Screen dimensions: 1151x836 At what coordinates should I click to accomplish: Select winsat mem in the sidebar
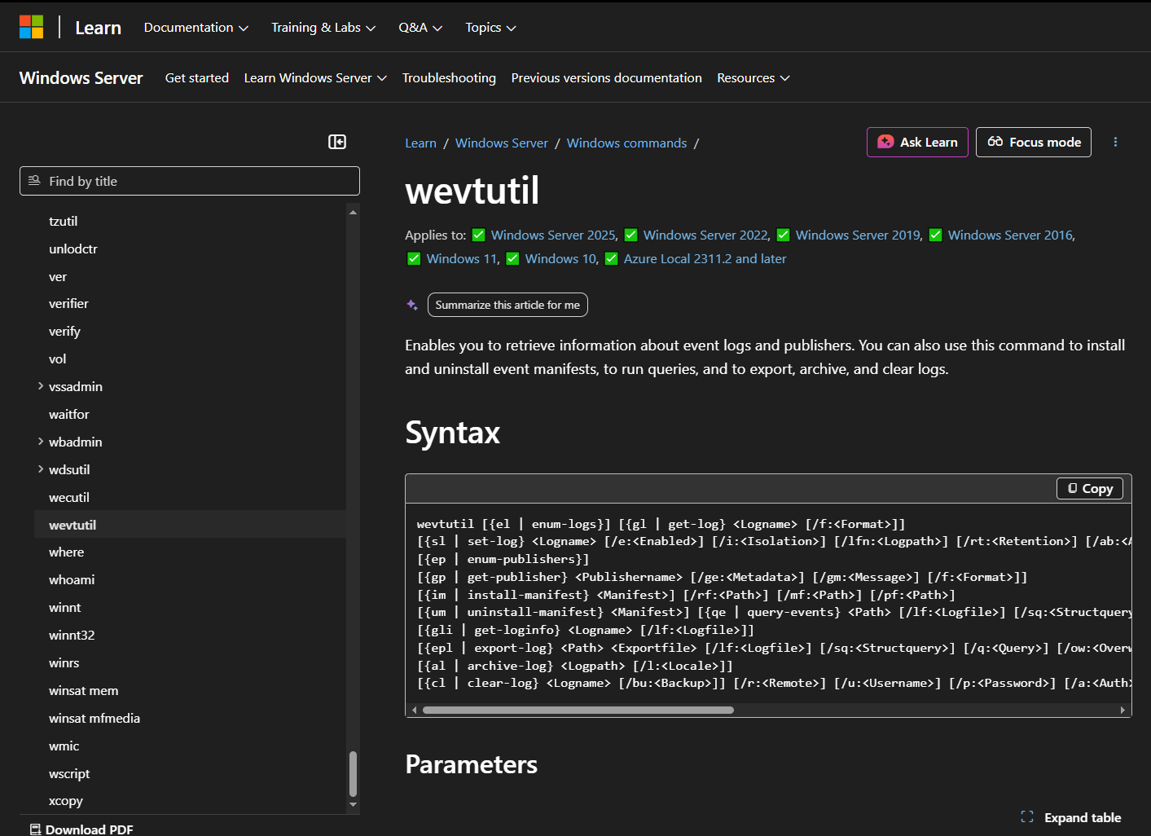point(84,690)
